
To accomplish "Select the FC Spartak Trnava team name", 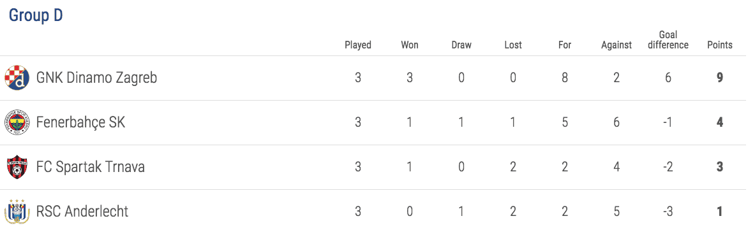I will coord(91,168).
